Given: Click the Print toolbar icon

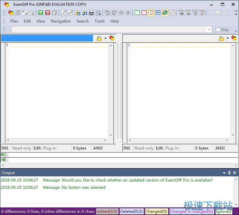Looking at the screenshot, I should 91,13.
